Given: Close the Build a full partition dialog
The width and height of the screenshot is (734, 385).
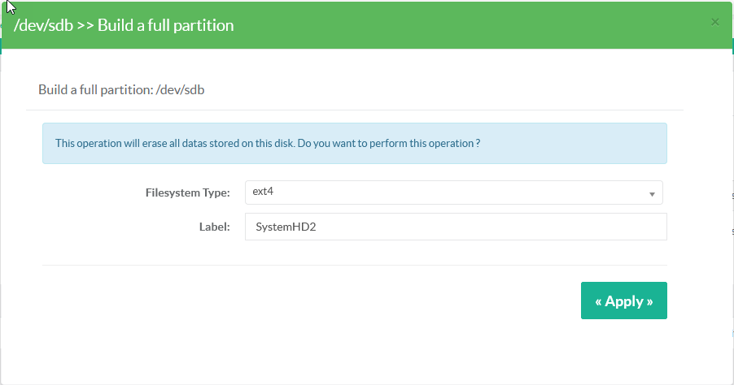Looking at the screenshot, I should coord(715,22).
